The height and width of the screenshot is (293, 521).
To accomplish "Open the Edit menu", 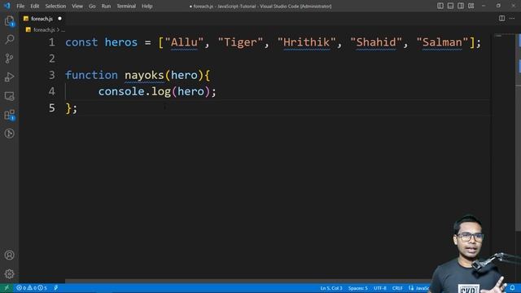I will (35, 6).
